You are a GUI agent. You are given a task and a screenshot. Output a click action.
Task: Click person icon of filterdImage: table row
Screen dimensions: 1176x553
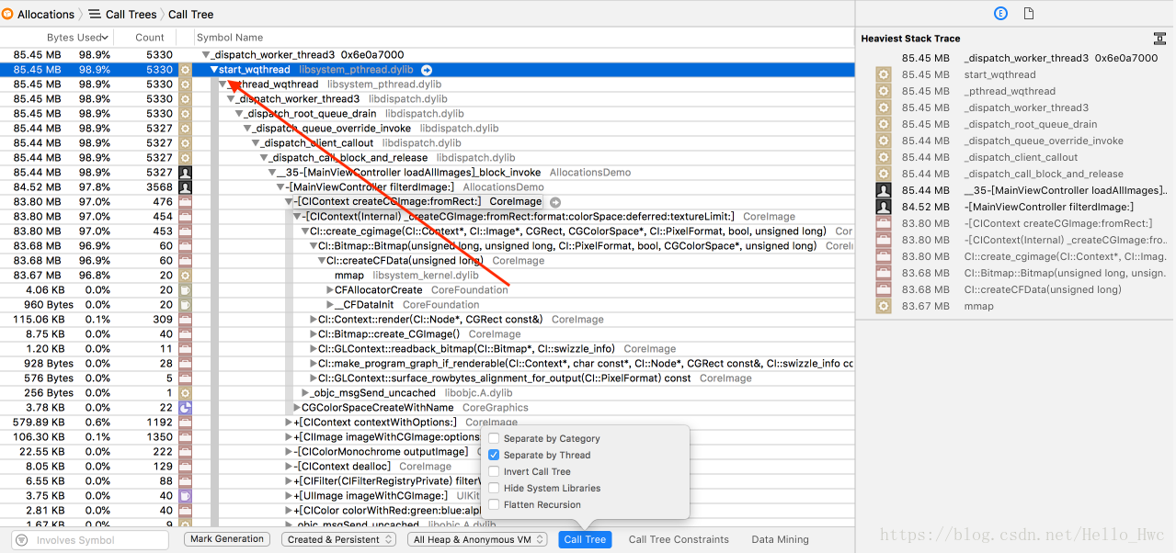(185, 187)
